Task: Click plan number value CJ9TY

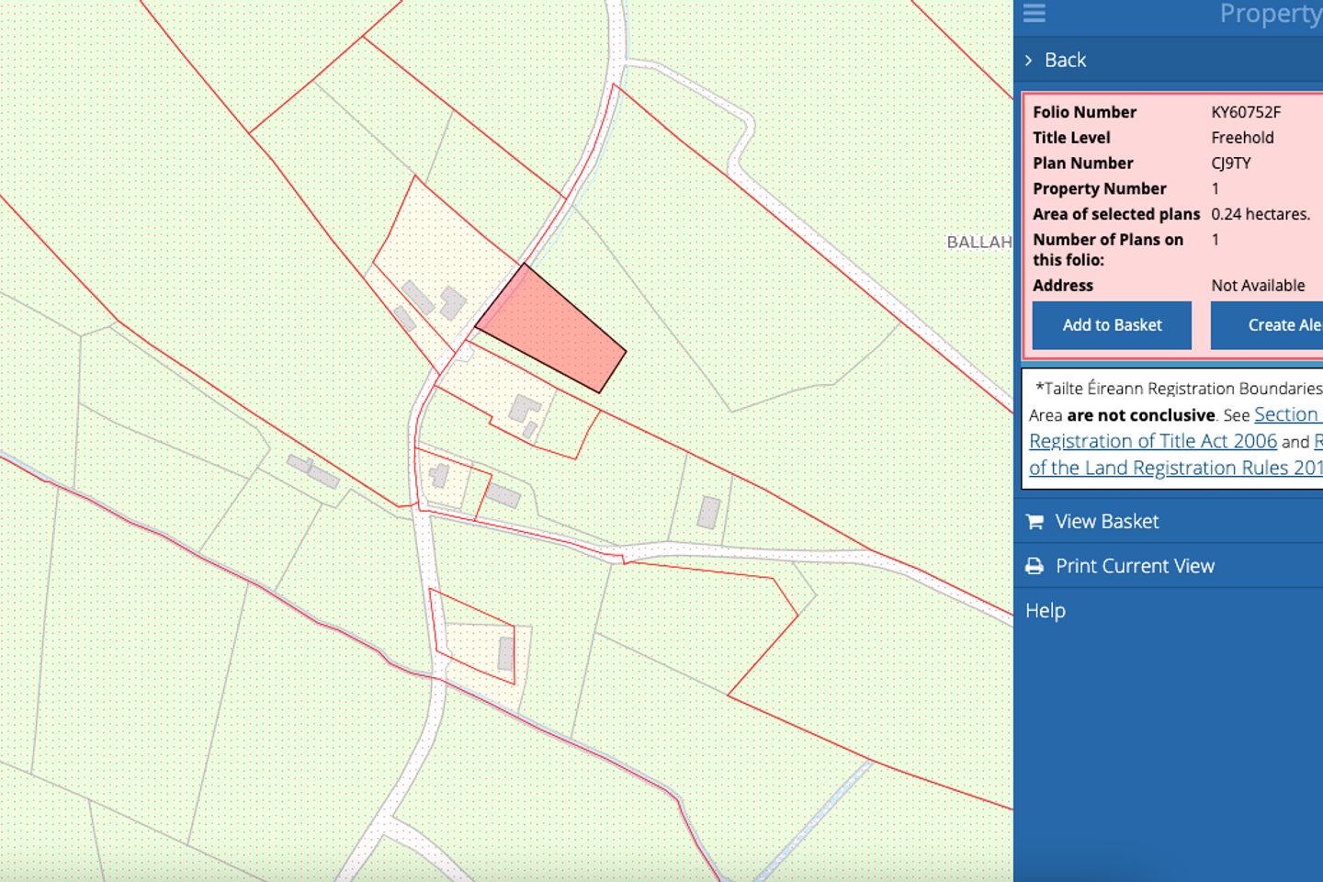Action: [x=1230, y=164]
